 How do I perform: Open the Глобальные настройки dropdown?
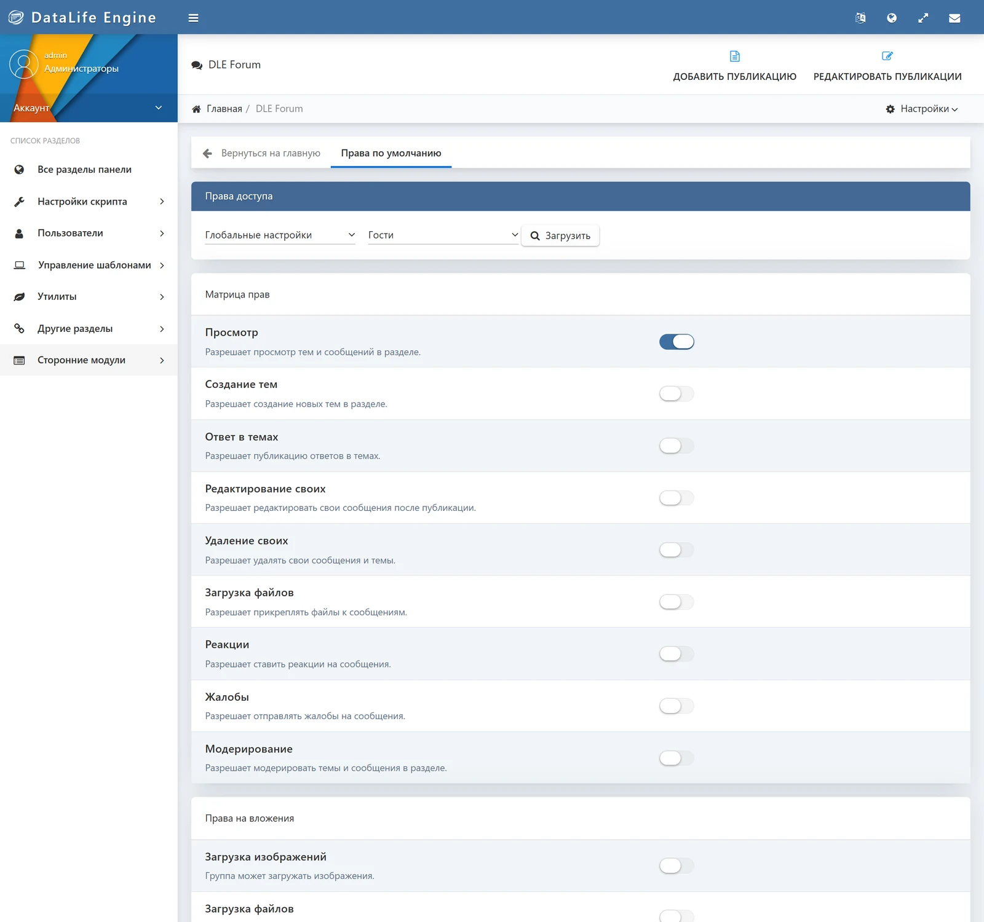280,235
